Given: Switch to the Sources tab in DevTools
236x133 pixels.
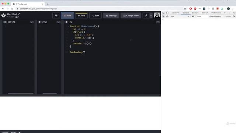Looking at the screenshot, I should coord(195,13).
